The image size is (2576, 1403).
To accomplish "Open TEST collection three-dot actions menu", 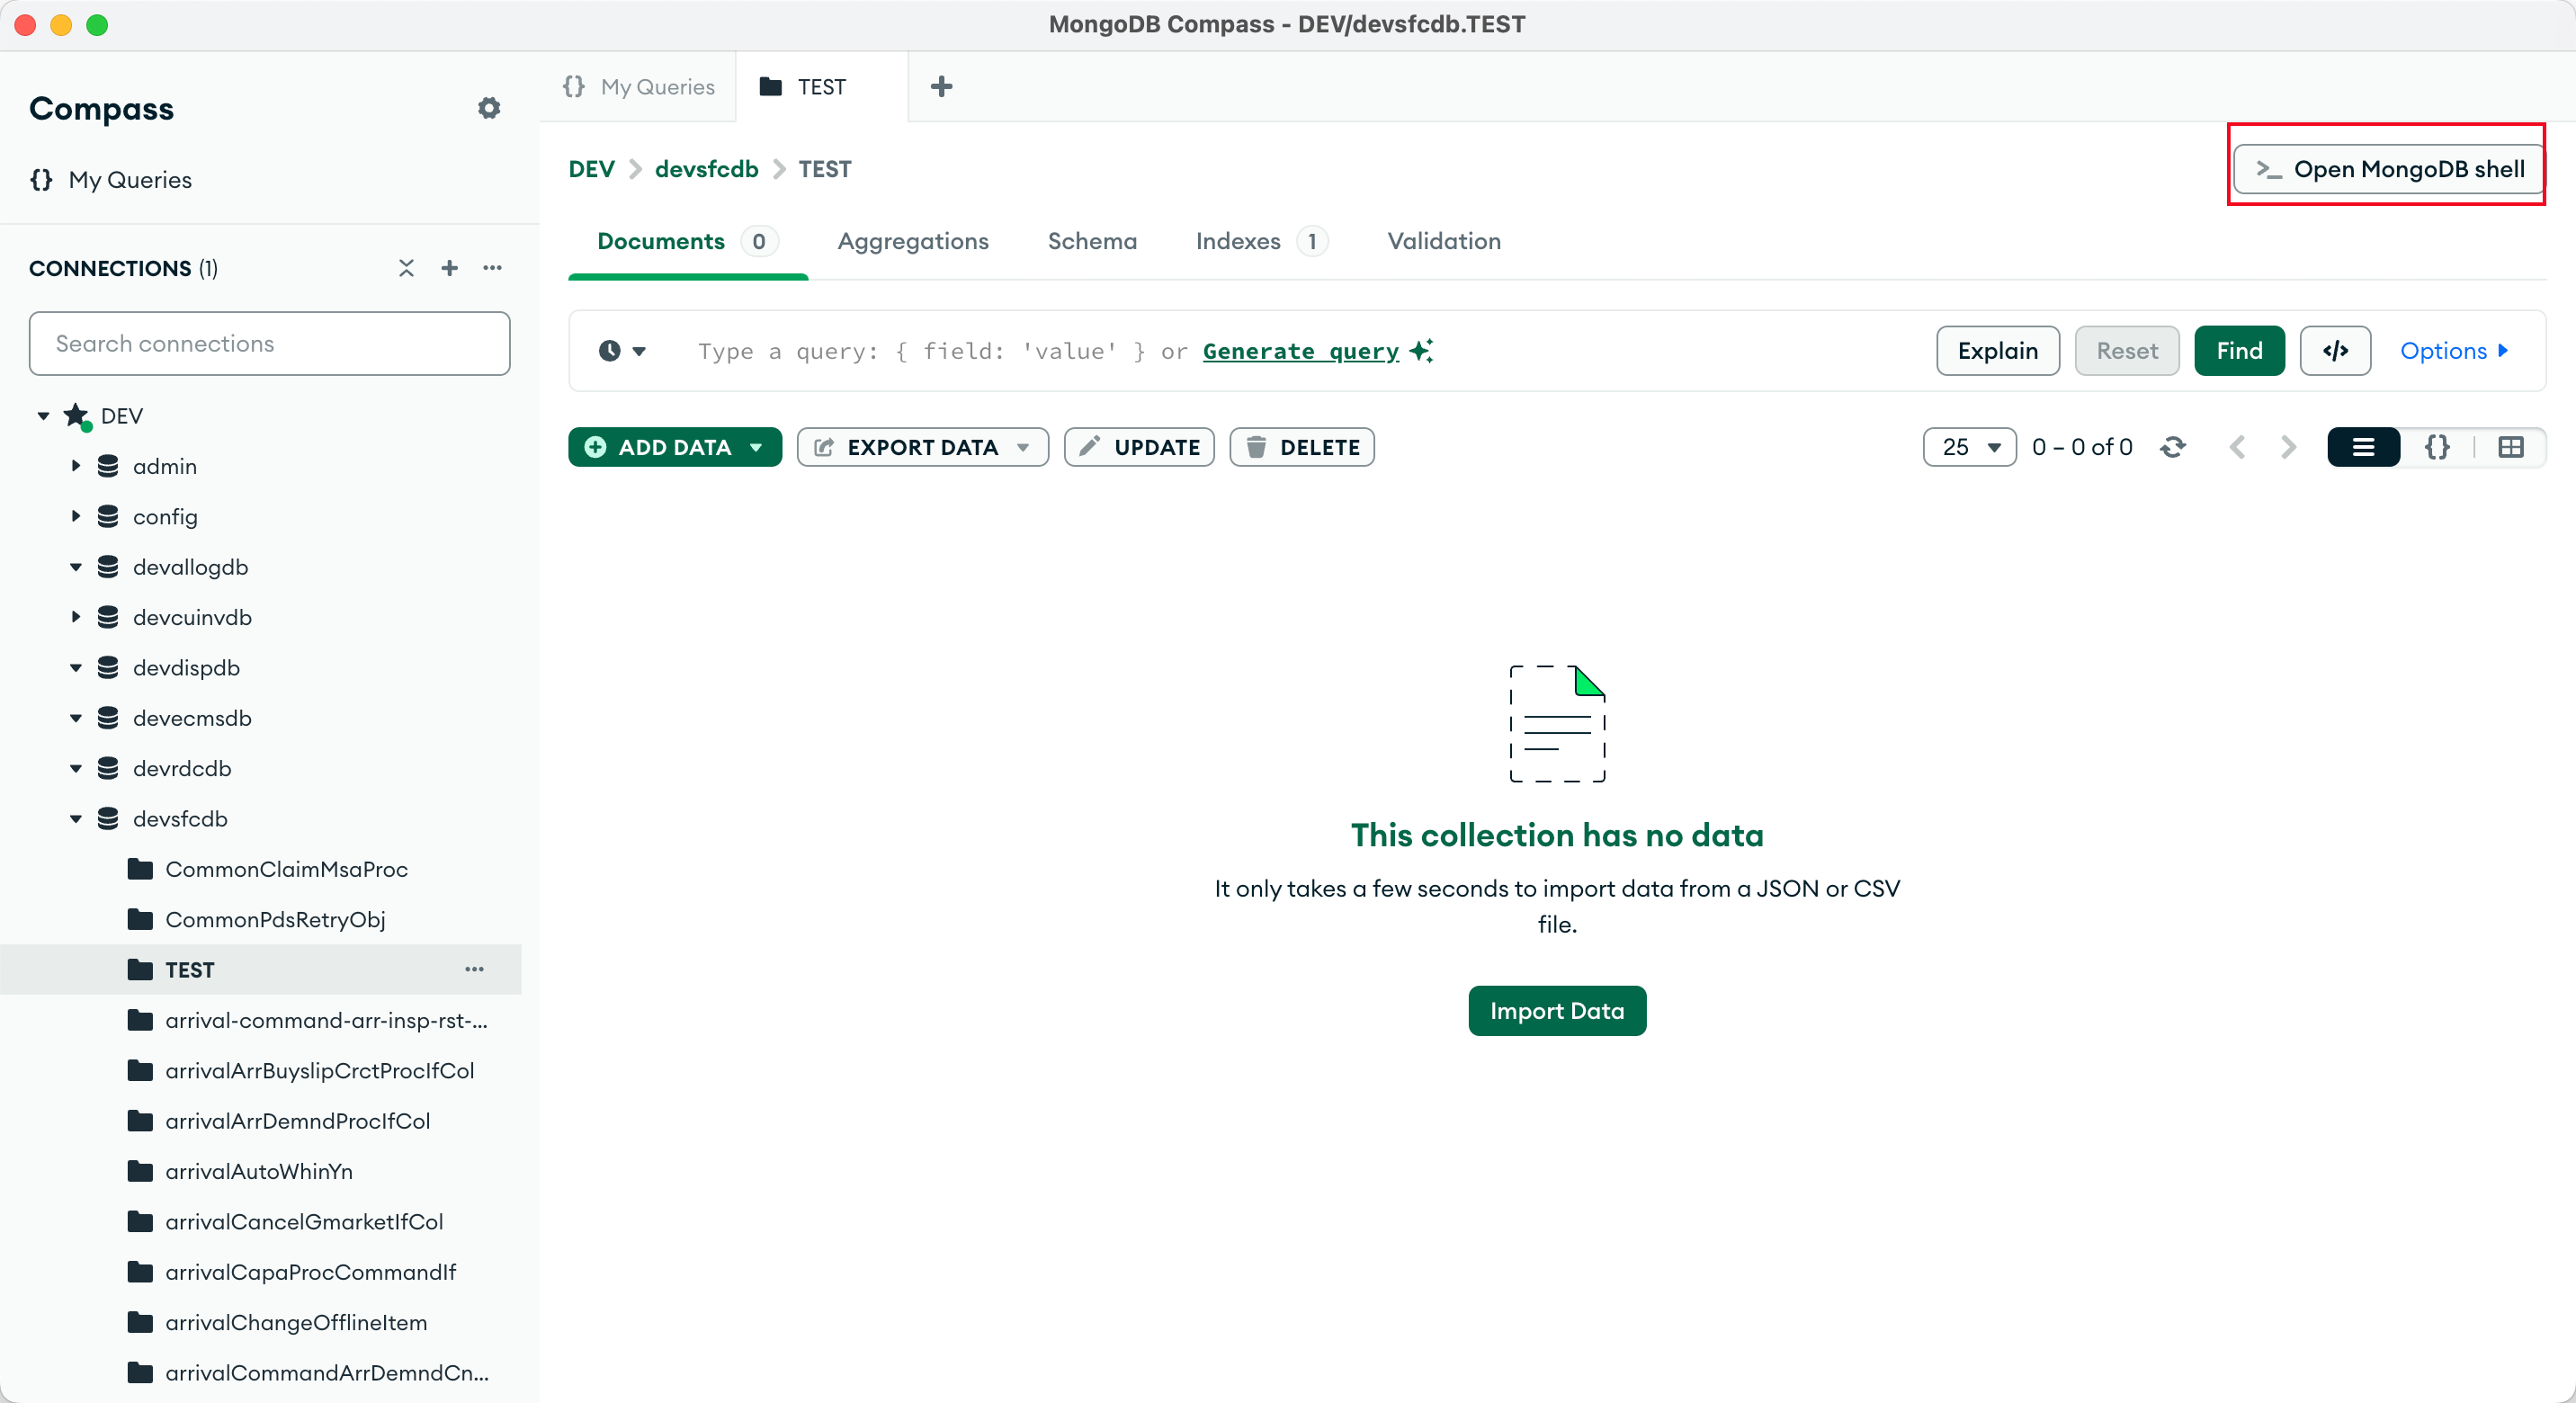I will coord(474,969).
